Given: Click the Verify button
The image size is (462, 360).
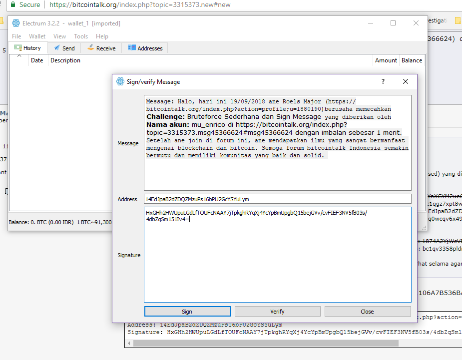Looking at the screenshot, I should tap(277, 312).
